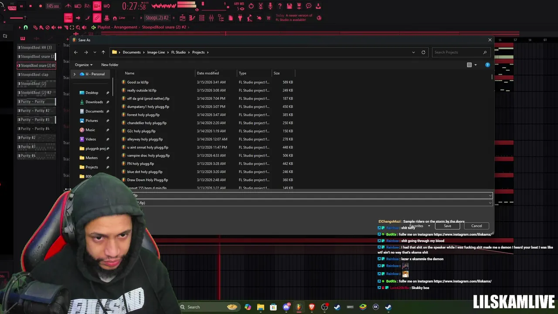Screen dimensions: 558x314
Task: Select chandellier holy plugg.flp file
Action: [147, 123]
